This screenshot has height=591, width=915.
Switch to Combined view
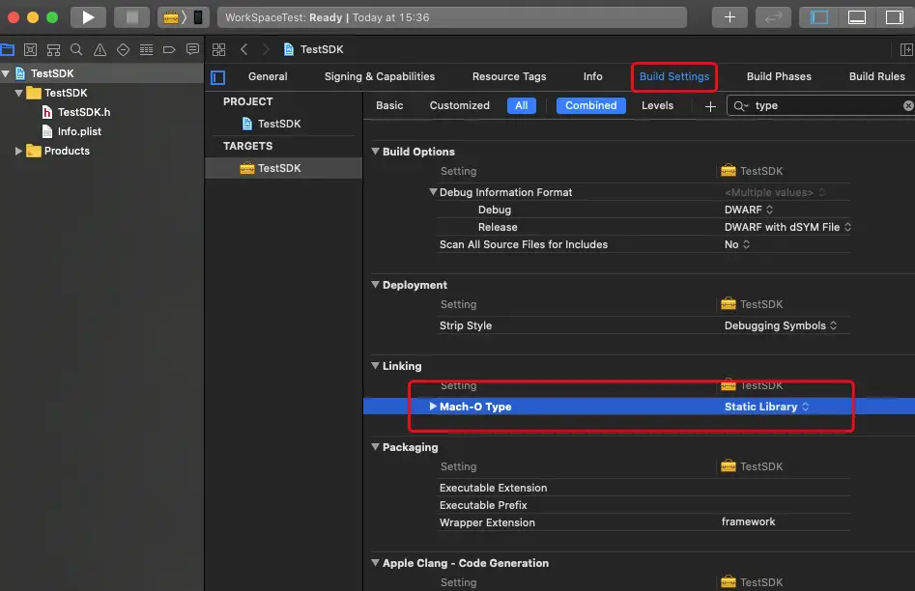pos(591,105)
